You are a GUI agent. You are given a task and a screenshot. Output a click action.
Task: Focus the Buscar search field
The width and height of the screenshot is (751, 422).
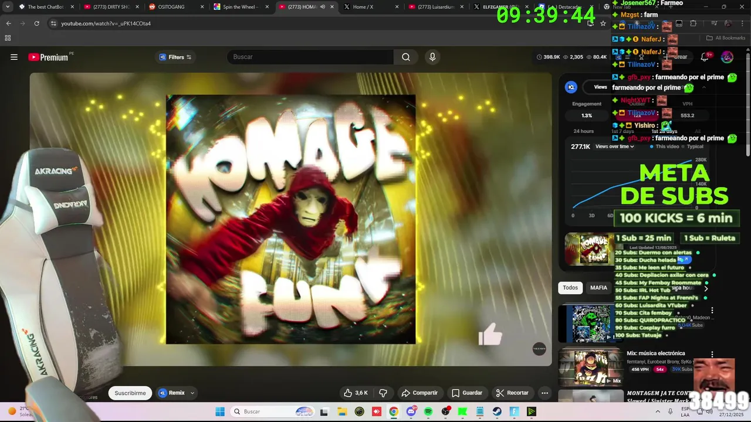tap(310, 57)
